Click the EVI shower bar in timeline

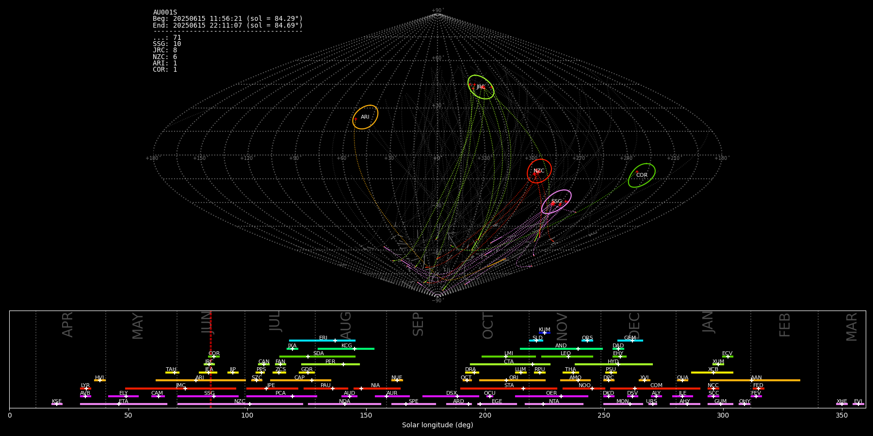coord(858,404)
